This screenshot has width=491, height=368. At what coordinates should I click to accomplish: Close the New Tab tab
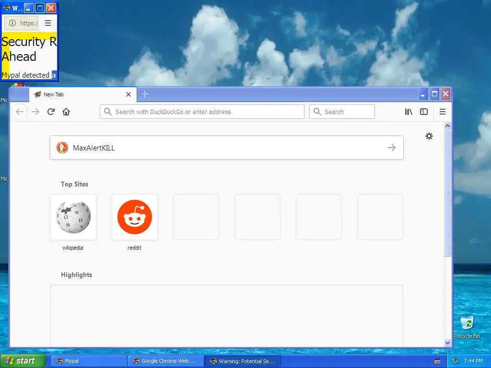point(129,94)
